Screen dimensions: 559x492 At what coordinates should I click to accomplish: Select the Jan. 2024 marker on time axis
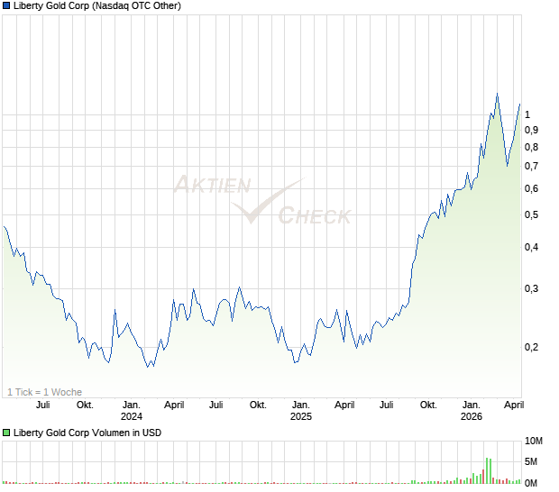[132, 411]
